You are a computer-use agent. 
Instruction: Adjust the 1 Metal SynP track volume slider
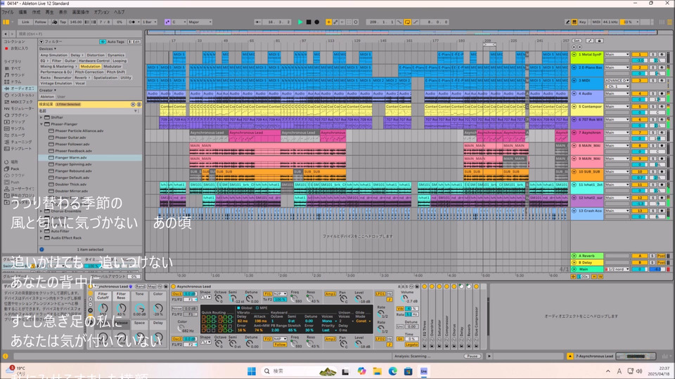point(640,60)
